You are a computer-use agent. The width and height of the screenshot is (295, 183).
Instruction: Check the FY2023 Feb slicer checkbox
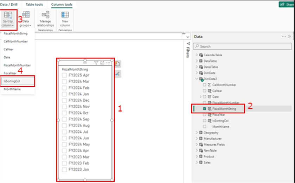tap(64, 163)
